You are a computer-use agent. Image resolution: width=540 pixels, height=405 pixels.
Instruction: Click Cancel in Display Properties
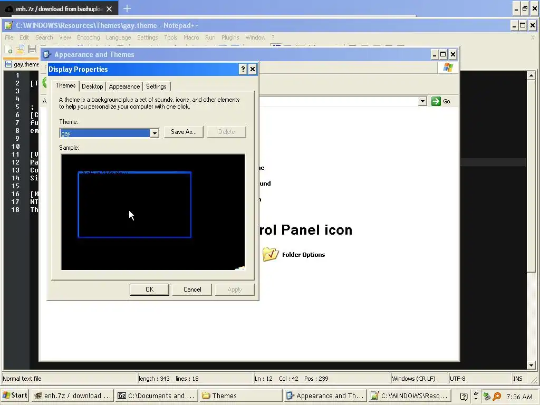[x=192, y=290]
